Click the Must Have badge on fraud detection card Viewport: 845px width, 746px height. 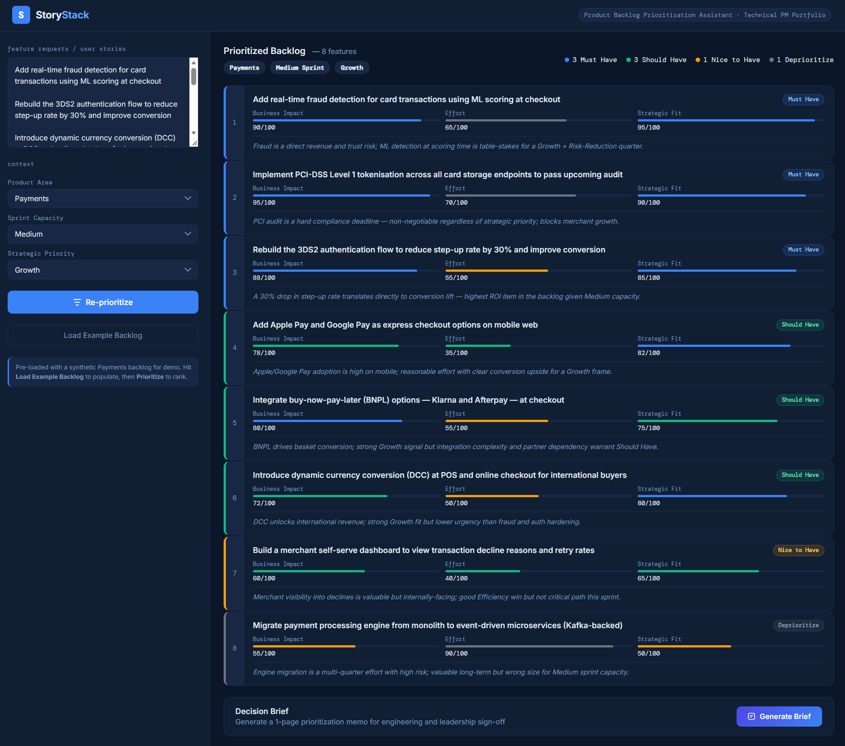(x=803, y=99)
